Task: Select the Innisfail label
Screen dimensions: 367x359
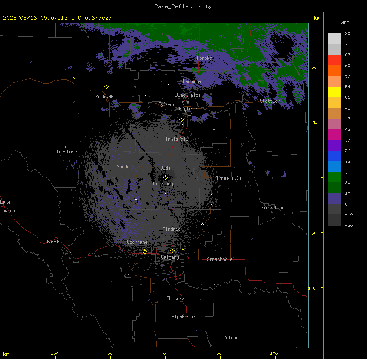Action: 177,139
